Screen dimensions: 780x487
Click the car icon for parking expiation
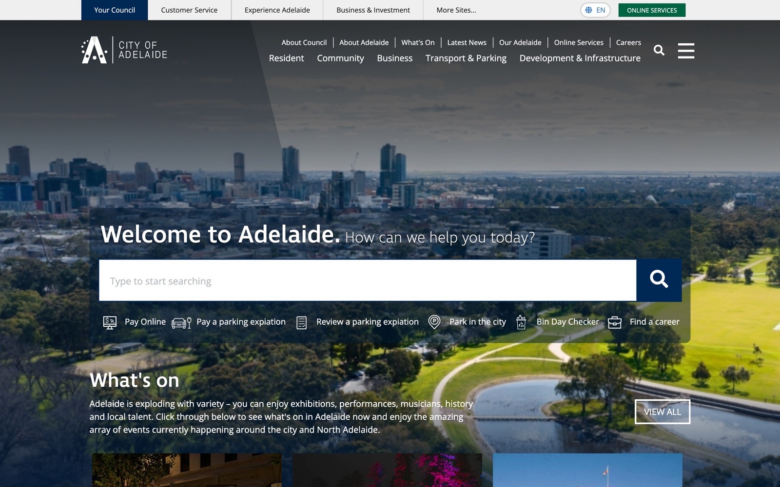[x=181, y=323]
